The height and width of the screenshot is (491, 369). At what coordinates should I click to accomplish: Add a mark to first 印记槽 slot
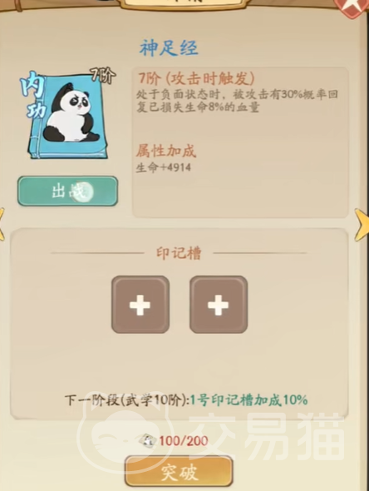pyautogui.click(x=140, y=305)
